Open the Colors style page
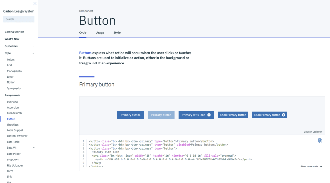The height and width of the screenshot is (183, 330). (x=10, y=59)
